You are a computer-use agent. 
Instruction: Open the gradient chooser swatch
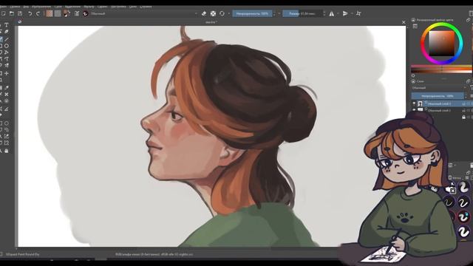[50, 13]
